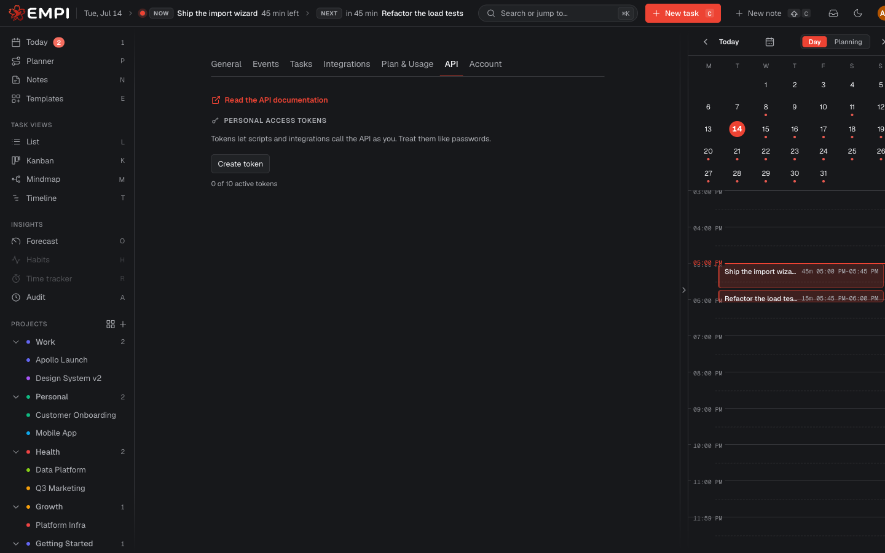
Task: Switch to List task view
Action: click(x=68, y=142)
